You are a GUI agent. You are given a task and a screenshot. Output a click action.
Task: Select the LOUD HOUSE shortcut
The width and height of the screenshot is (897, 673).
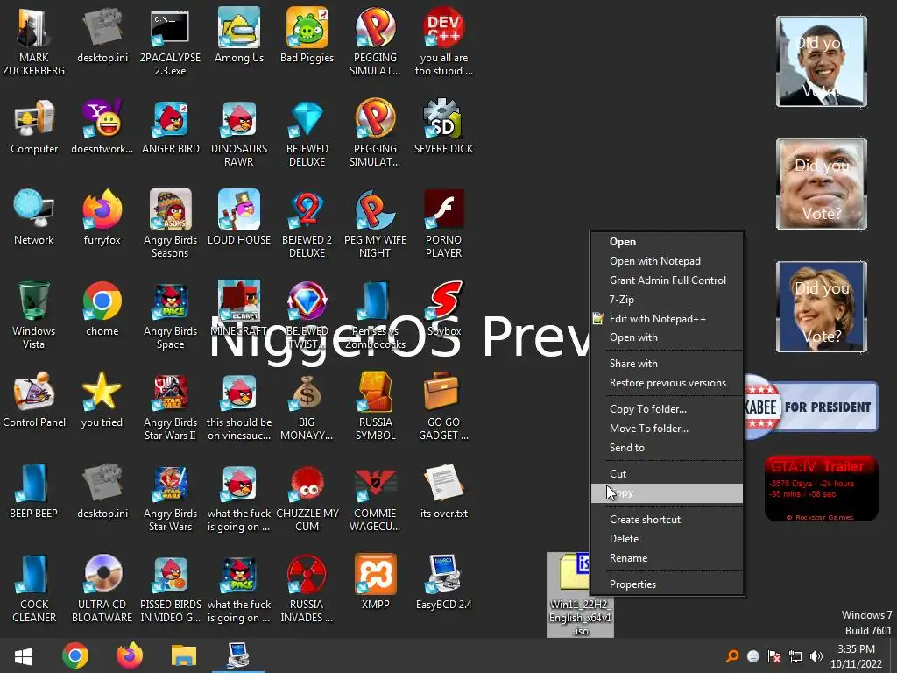[x=239, y=217]
